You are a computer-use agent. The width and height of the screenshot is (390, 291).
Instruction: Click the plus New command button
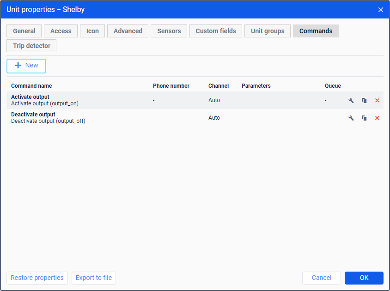click(26, 66)
